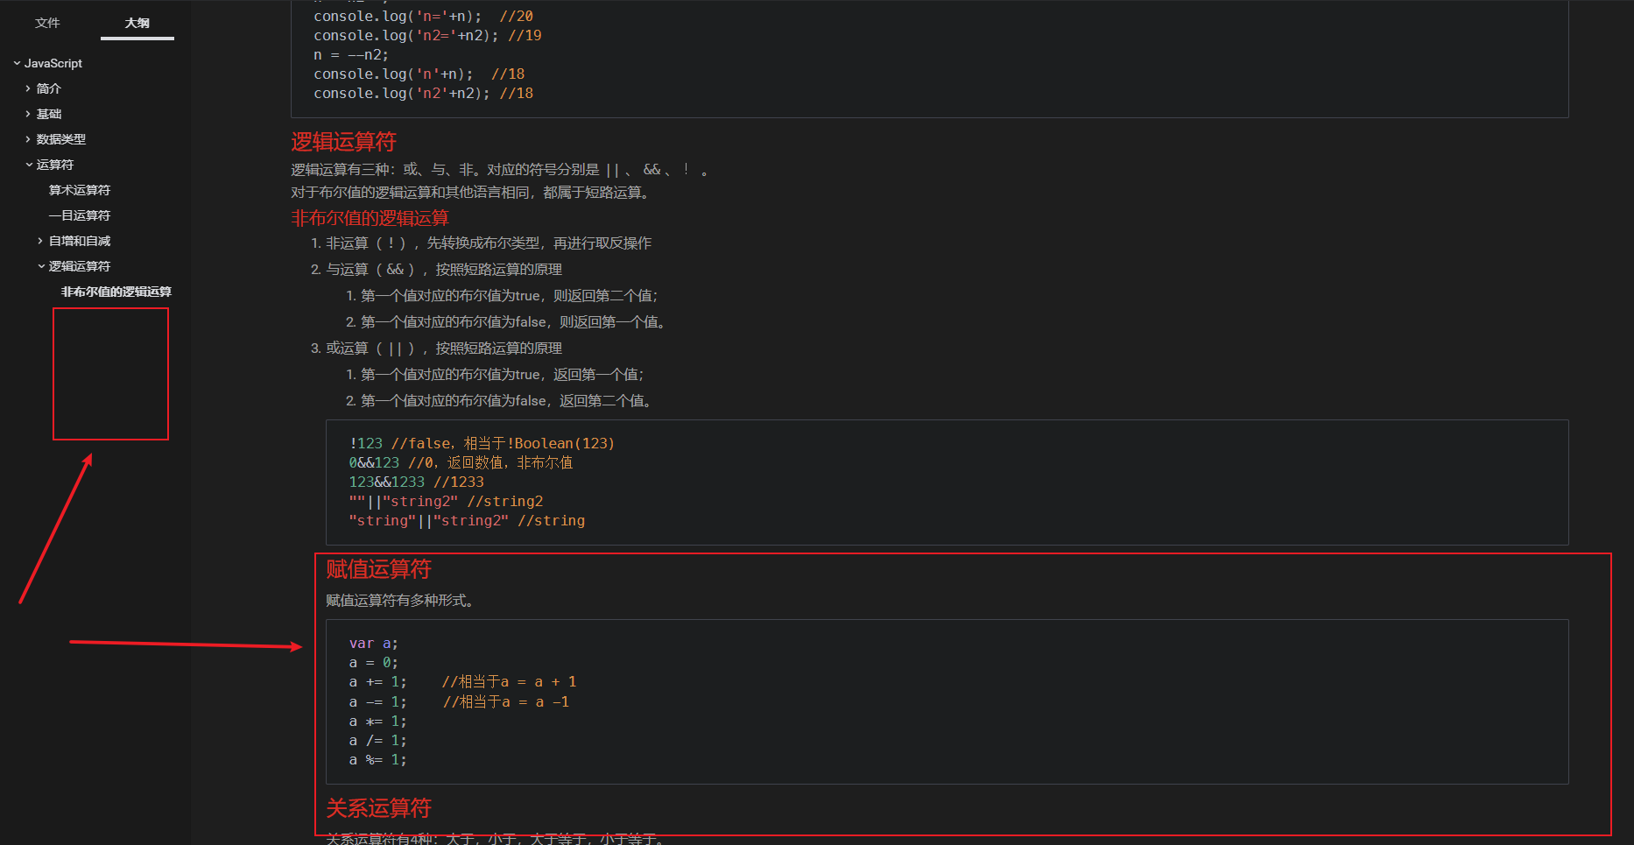Click the sentence 逻辑运算有三种：或、与、非

point(499,170)
